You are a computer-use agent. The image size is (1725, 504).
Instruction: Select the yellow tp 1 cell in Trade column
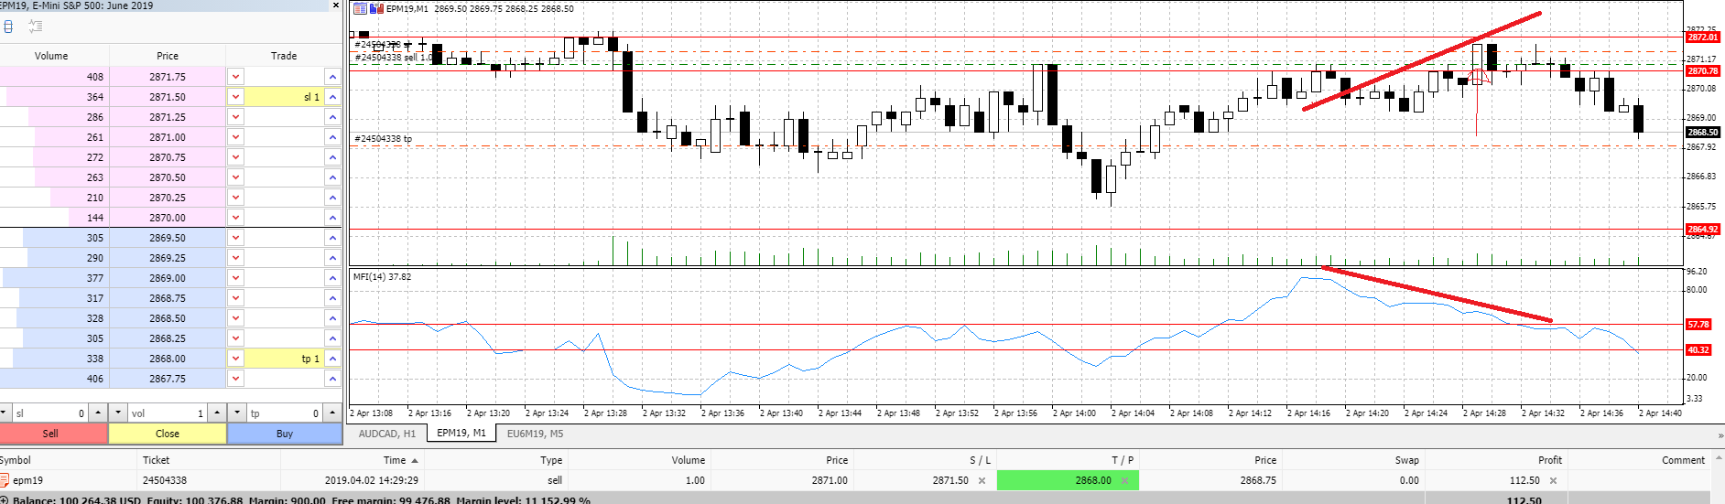point(284,359)
